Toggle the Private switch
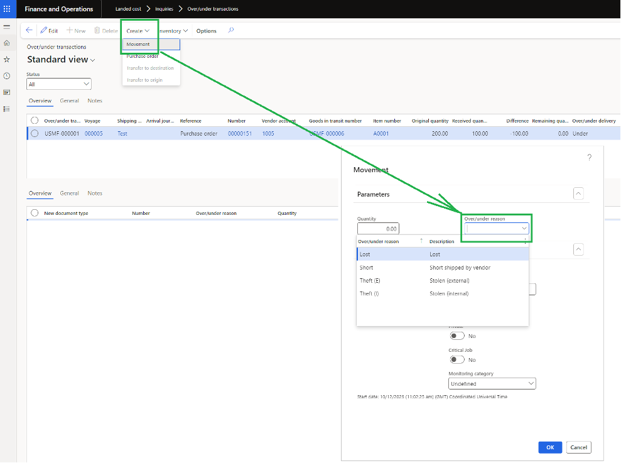The height and width of the screenshot is (463, 621). click(x=457, y=336)
